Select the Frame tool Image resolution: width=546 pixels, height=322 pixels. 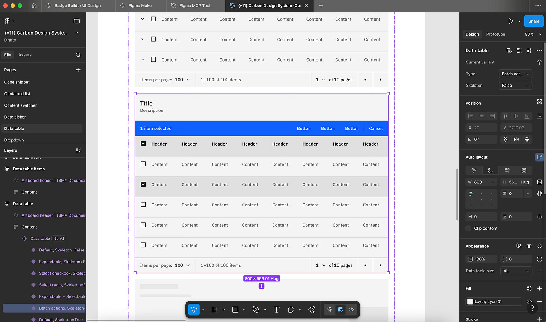click(x=214, y=309)
